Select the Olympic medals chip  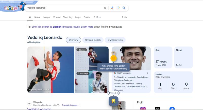(93, 40)
